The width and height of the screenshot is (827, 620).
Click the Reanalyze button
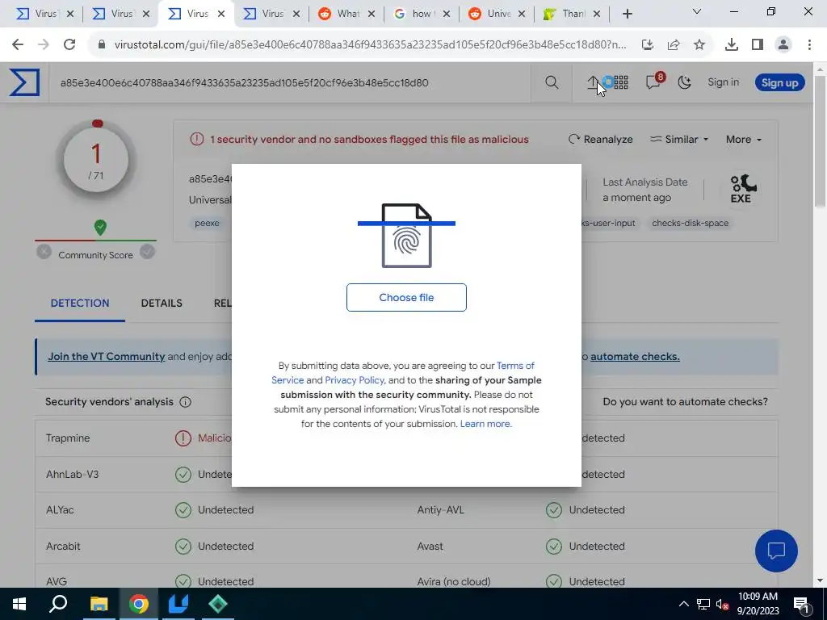[x=600, y=139]
